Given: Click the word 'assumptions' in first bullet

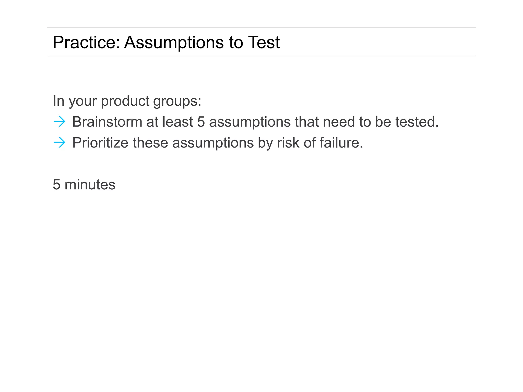Looking at the screenshot, I should coord(250,122).
